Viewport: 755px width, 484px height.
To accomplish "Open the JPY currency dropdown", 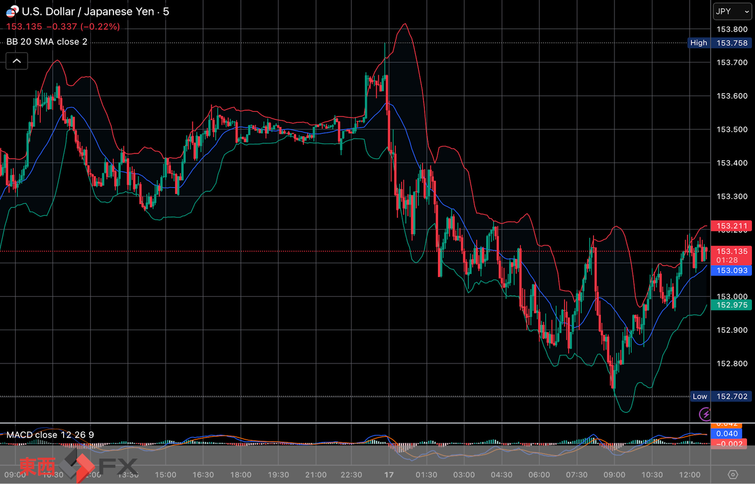I will [732, 11].
